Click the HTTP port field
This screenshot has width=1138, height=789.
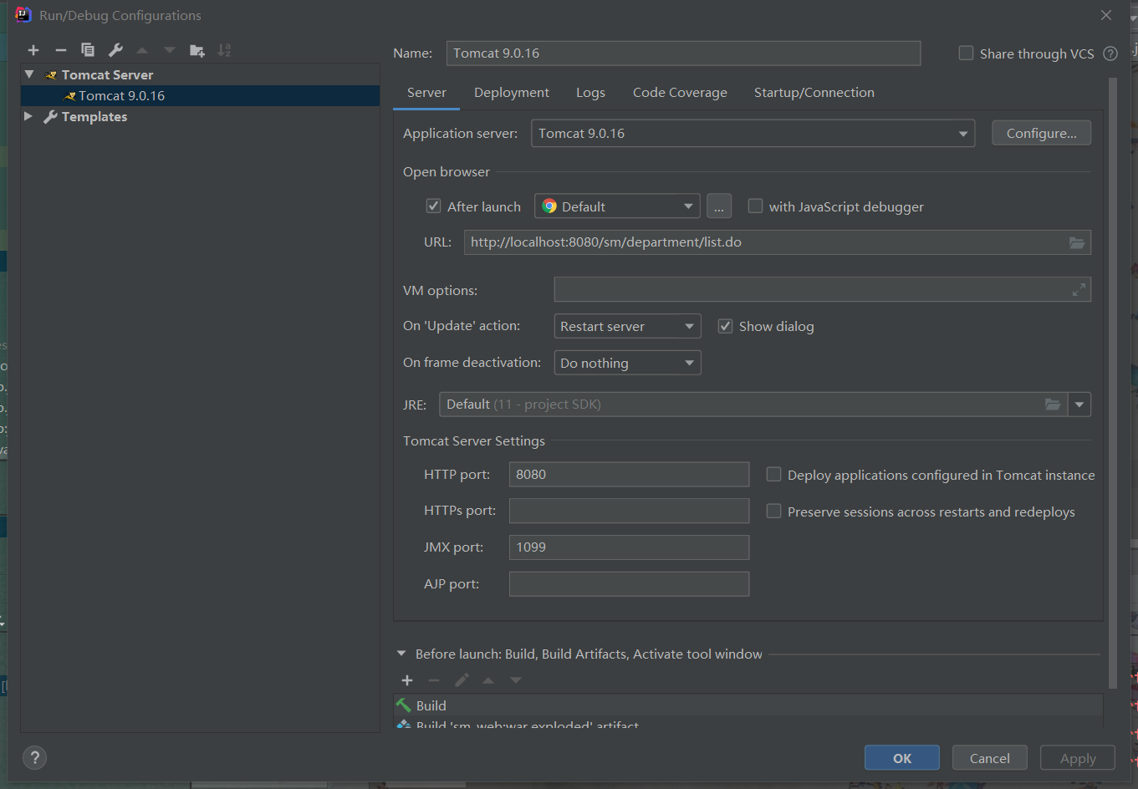pos(629,475)
